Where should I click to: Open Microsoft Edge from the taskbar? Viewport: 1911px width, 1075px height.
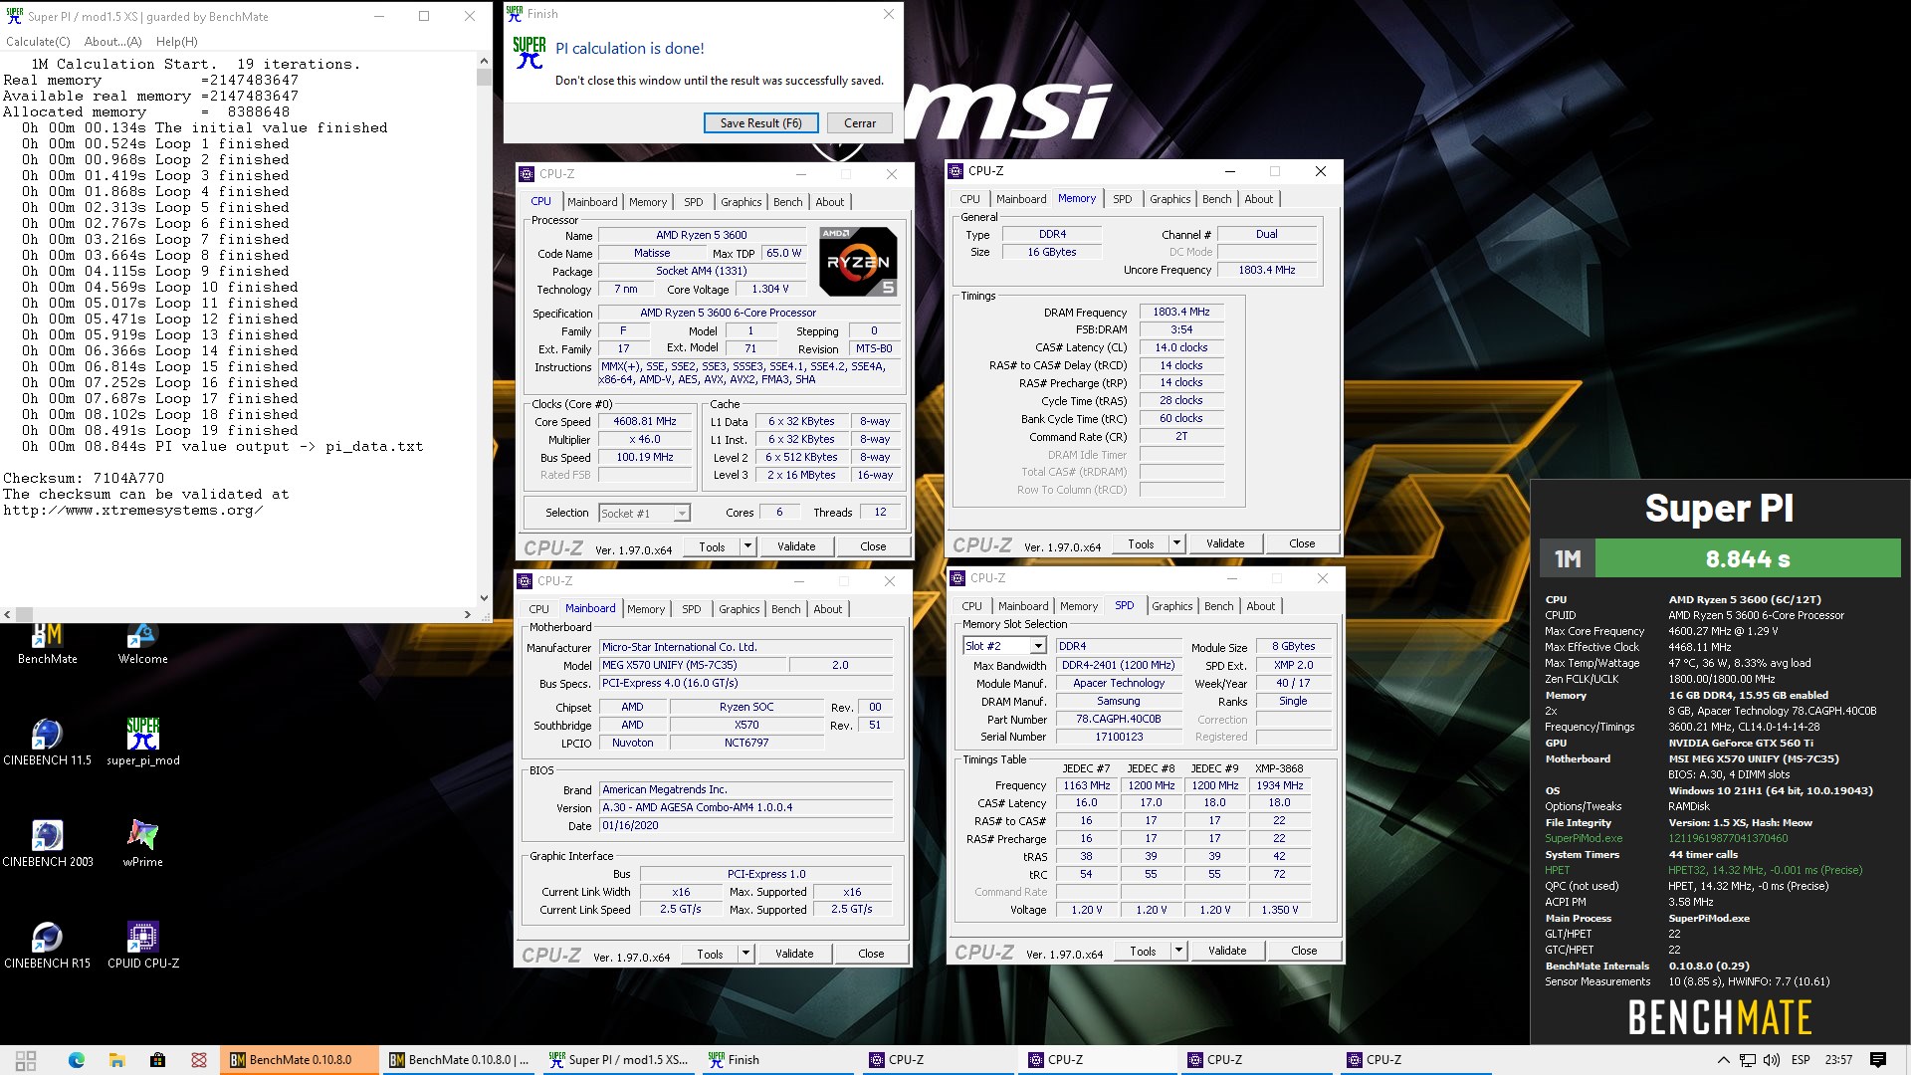click(x=77, y=1060)
